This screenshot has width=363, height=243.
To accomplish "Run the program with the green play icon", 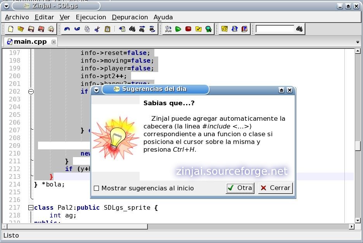I will point(178,29).
